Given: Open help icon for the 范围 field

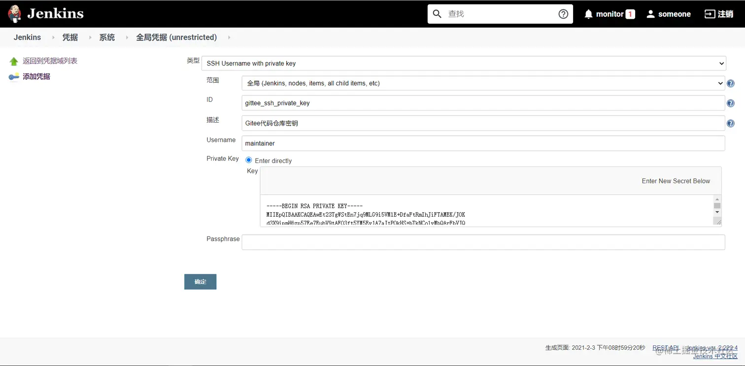Looking at the screenshot, I should click(x=731, y=83).
